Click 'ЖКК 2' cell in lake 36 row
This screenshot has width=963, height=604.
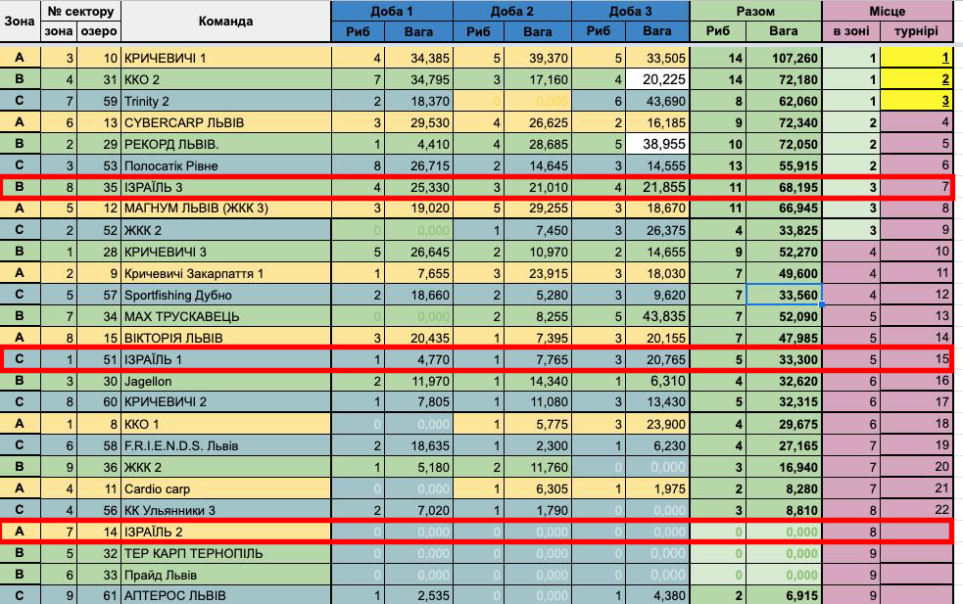tap(226, 467)
